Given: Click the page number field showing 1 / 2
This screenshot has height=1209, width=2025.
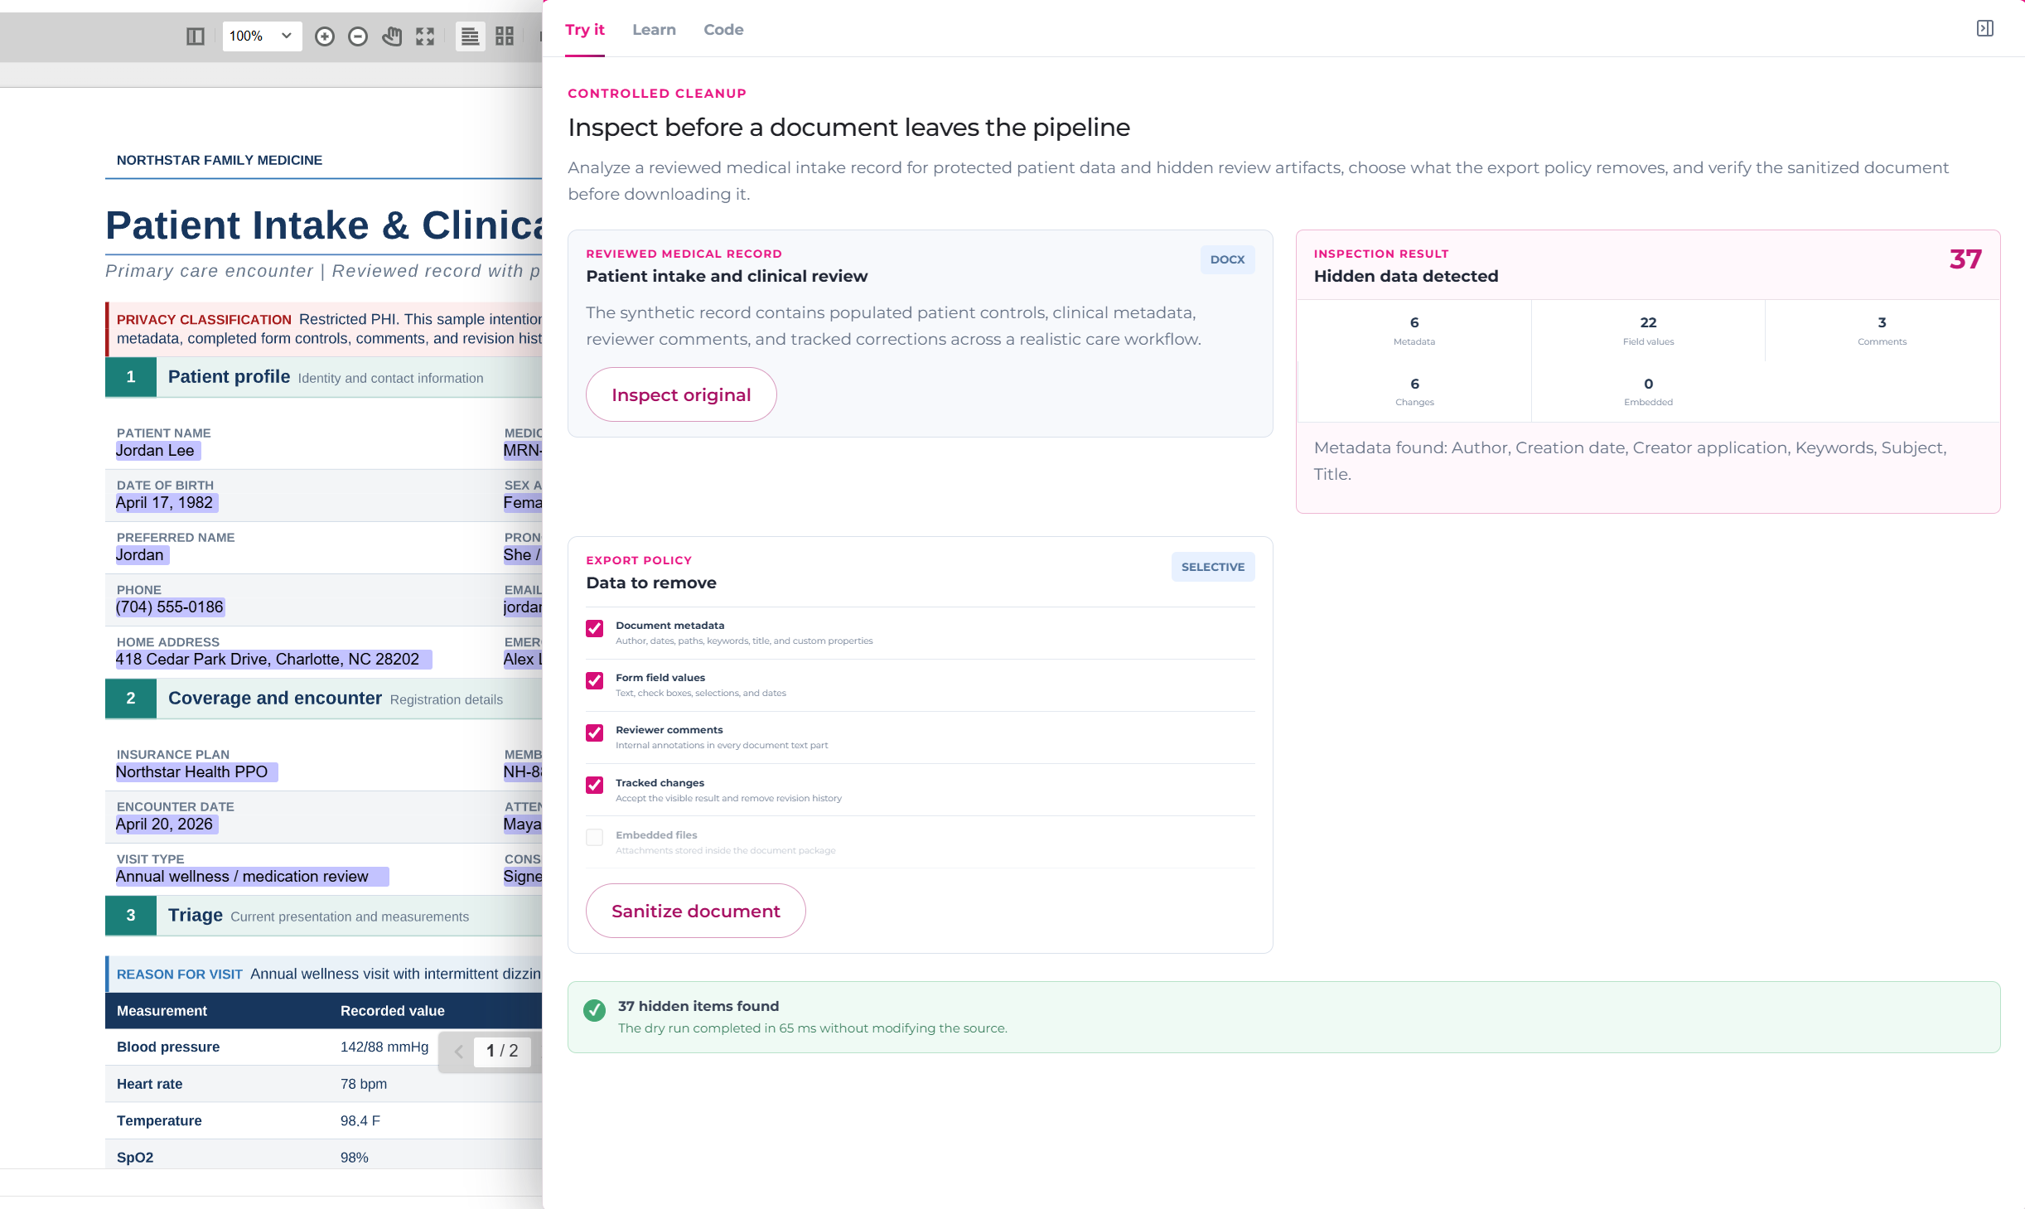Looking at the screenshot, I should pos(502,1051).
